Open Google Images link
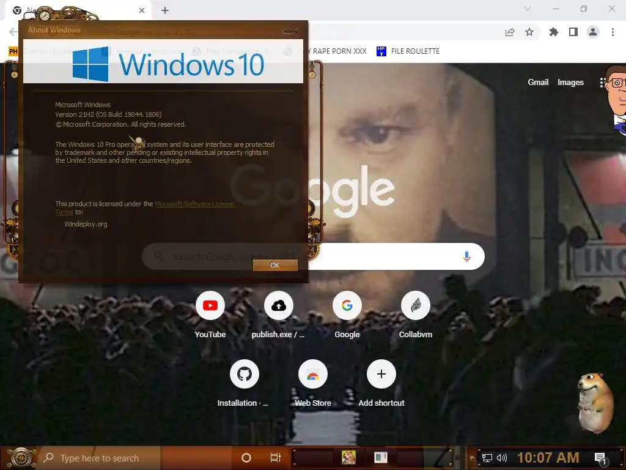Screen dimensions: 626x470 coord(570,83)
